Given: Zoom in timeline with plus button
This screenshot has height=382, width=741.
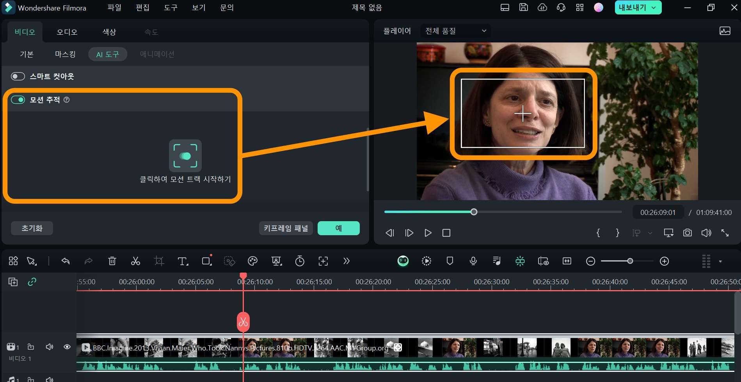Looking at the screenshot, I should [665, 261].
